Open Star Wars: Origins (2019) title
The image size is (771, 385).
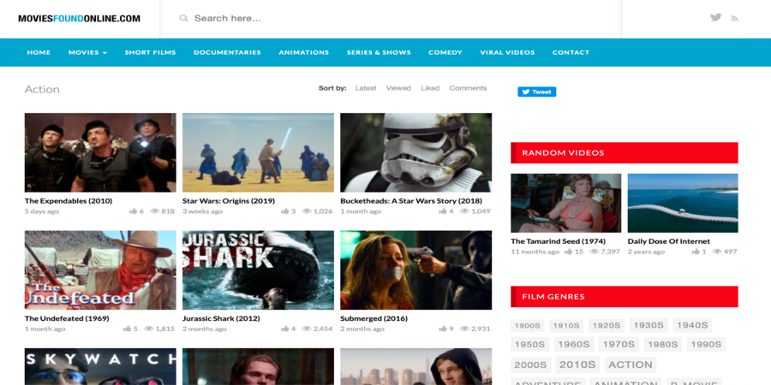click(229, 201)
